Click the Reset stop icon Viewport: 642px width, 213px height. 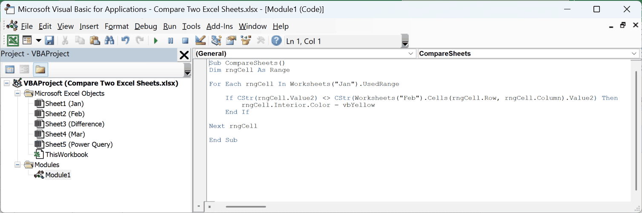(x=185, y=41)
